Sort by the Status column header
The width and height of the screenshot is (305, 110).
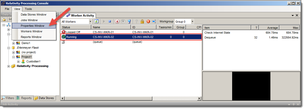76,27
